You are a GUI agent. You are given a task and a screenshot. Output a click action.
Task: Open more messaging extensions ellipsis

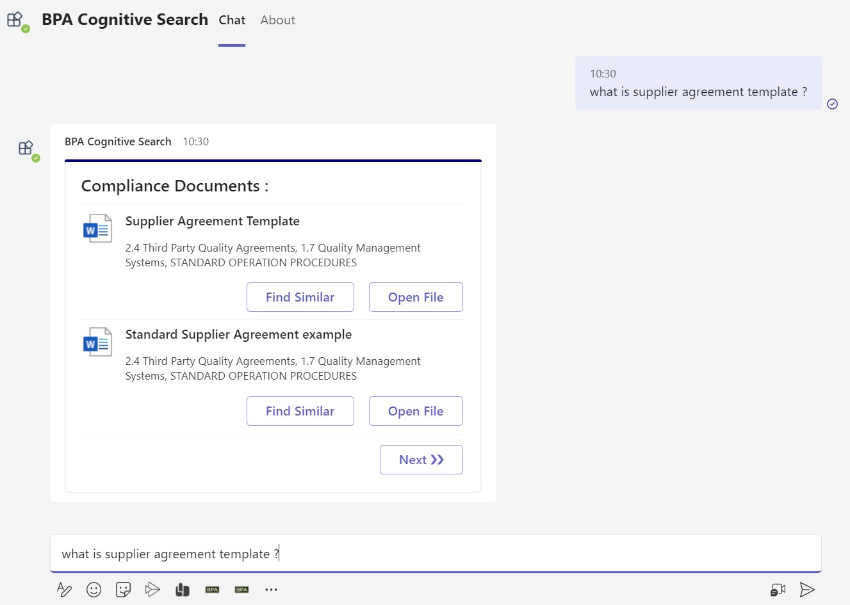[x=271, y=590]
